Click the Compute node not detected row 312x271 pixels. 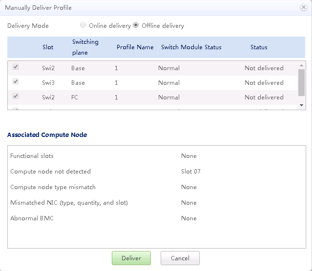click(x=50, y=172)
